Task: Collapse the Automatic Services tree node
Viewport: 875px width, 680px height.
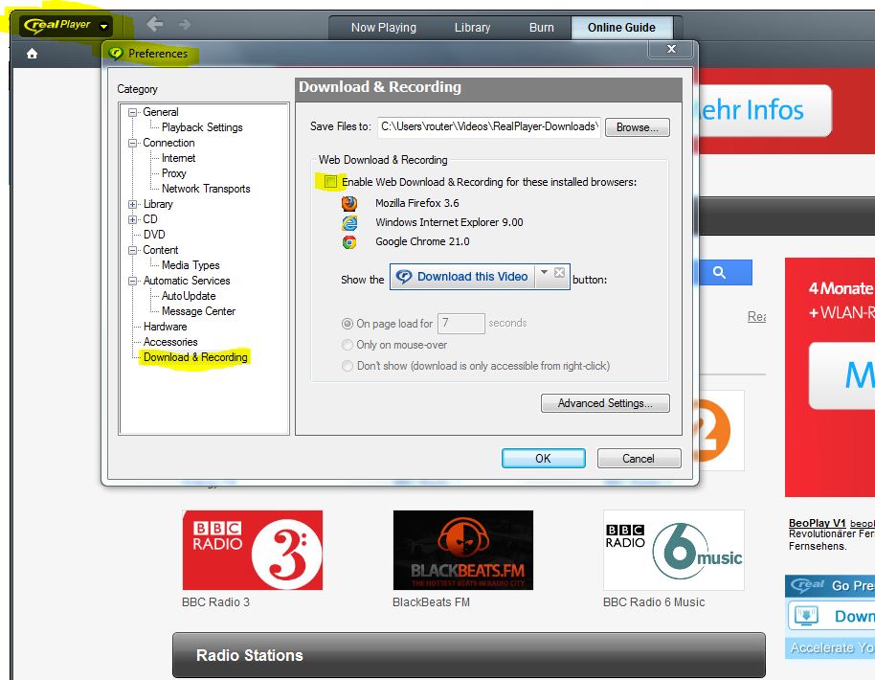Action: point(132,281)
